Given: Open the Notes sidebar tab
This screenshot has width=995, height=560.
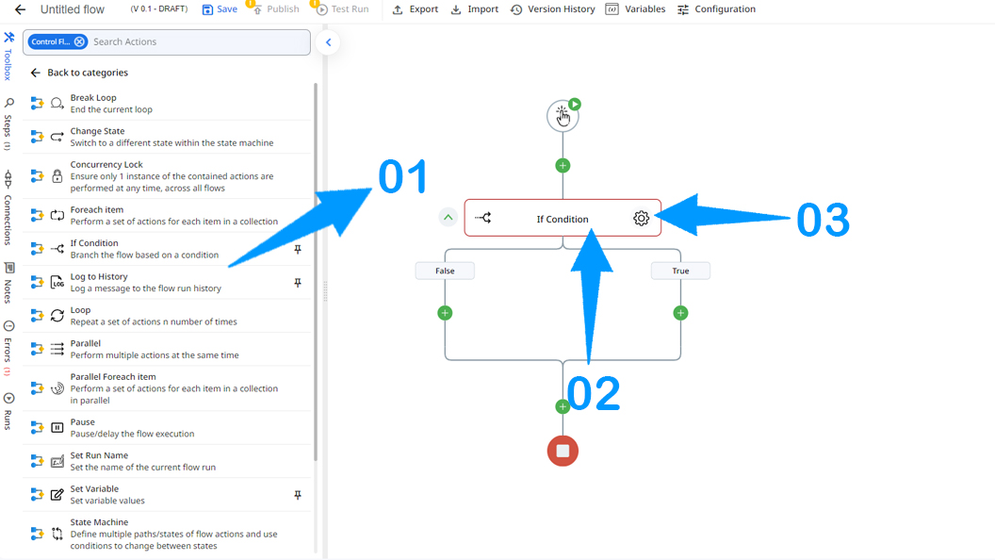Looking at the screenshot, I should [x=8, y=283].
